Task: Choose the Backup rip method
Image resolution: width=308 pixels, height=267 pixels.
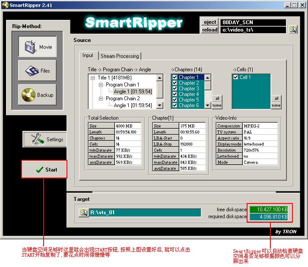Action: pyautogui.click(x=37, y=95)
